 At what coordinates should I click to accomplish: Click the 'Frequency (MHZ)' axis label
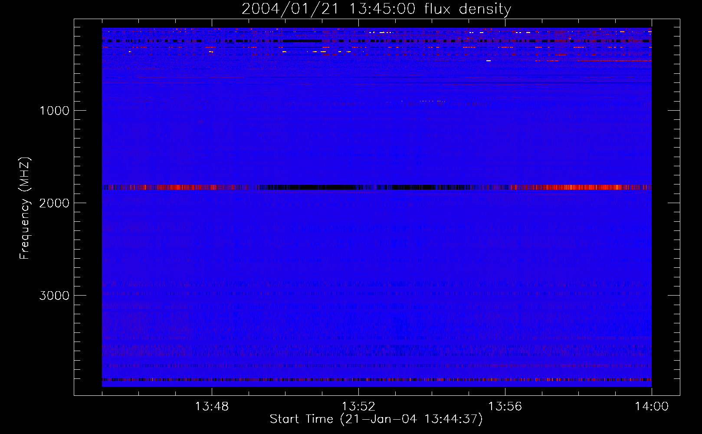(25, 208)
